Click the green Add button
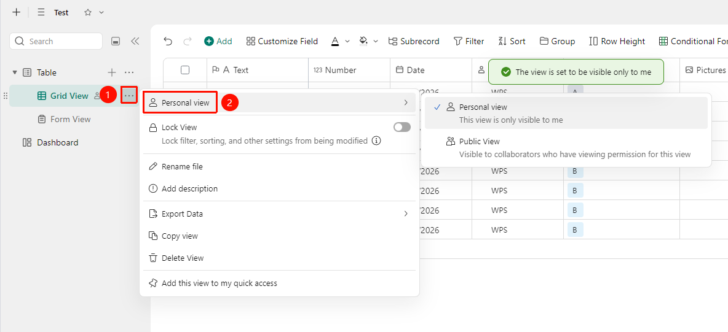This screenshot has width=728, height=332. [218, 41]
